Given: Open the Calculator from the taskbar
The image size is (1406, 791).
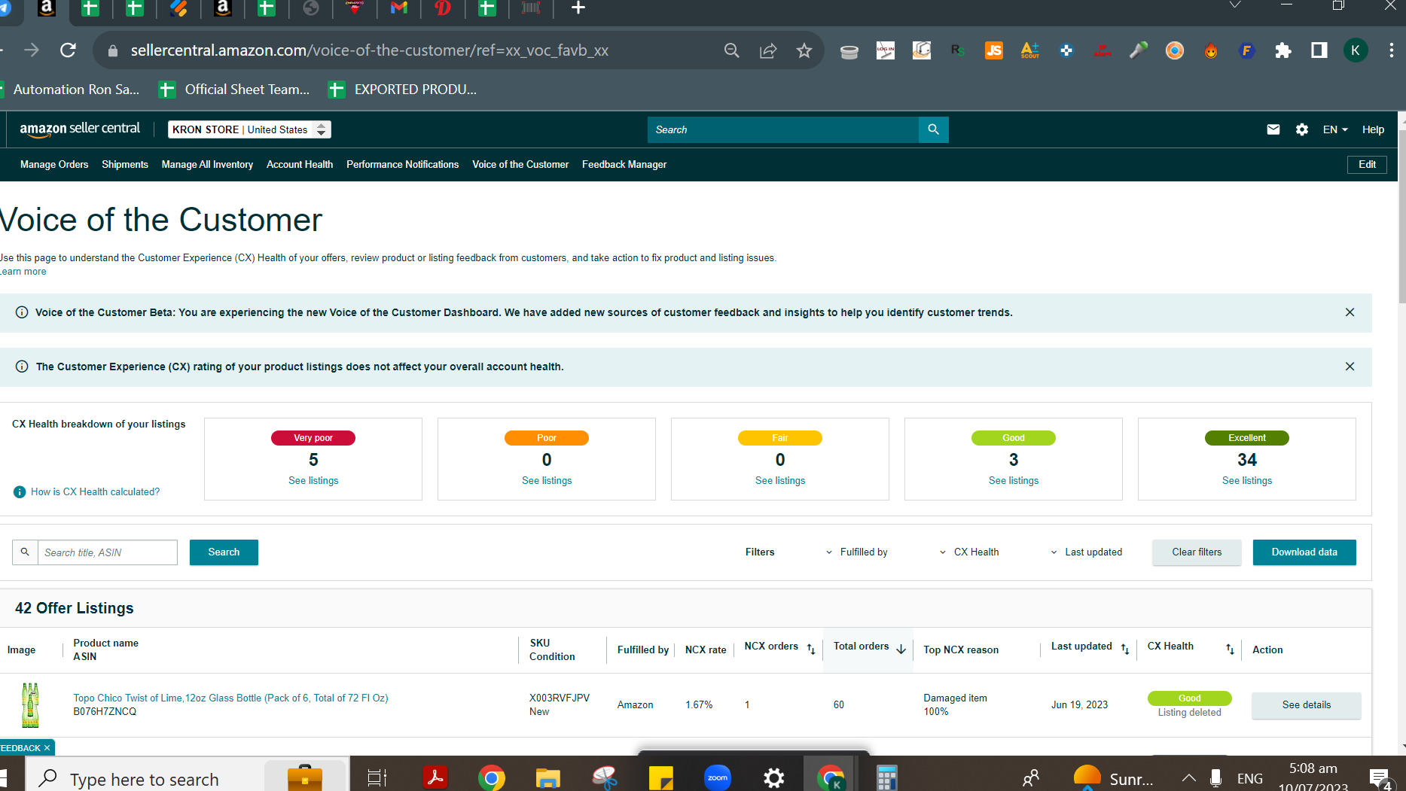Looking at the screenshot, I should click(886, 777).
